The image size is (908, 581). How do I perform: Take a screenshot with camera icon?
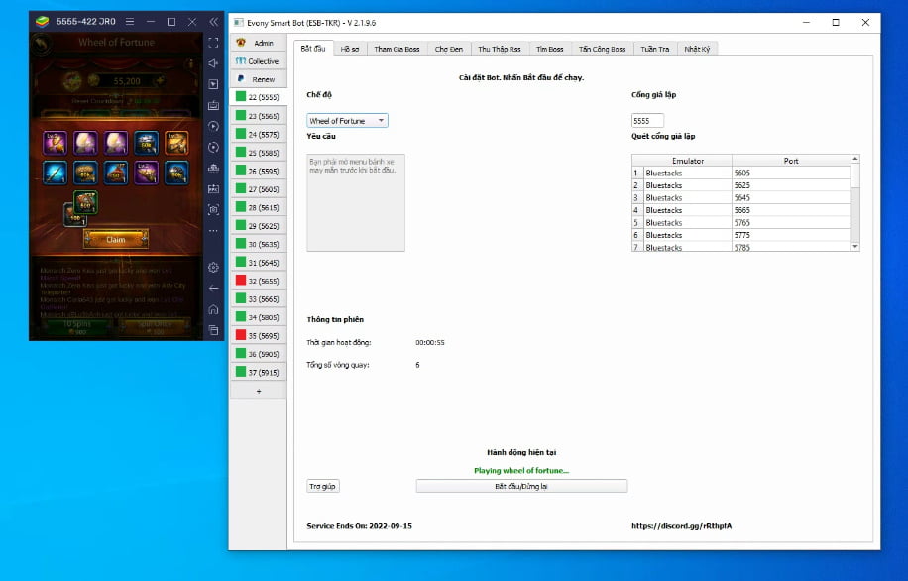tap(213, 209)
